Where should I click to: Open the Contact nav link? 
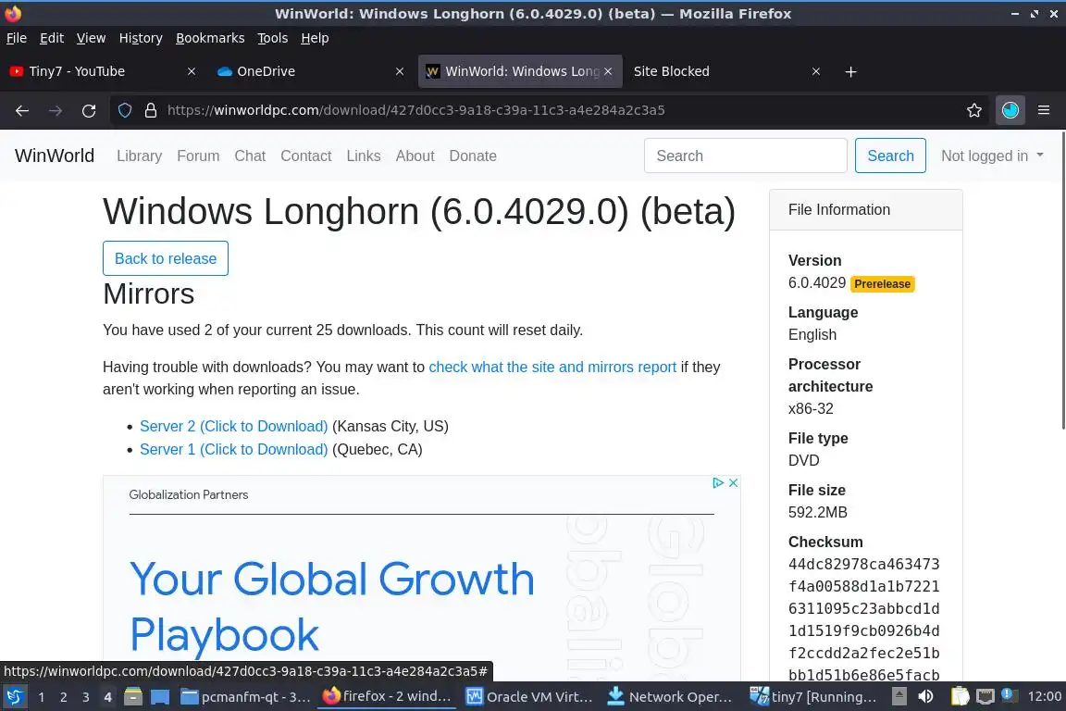306,156
